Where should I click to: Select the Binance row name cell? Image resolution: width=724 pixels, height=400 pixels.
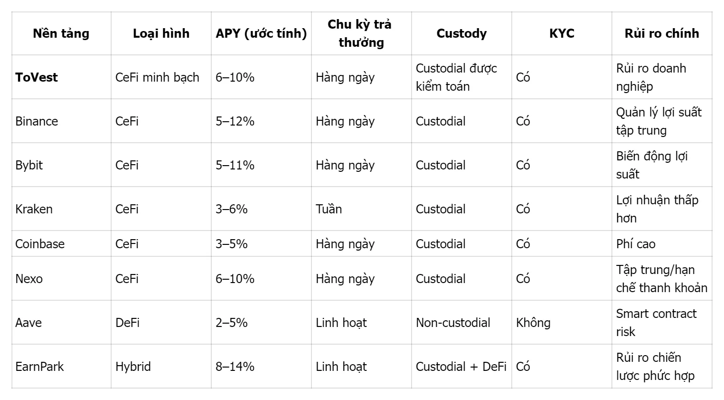(37, 121)
